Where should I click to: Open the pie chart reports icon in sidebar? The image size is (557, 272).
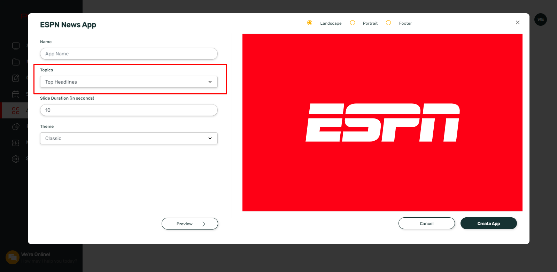tap(16, 126)
